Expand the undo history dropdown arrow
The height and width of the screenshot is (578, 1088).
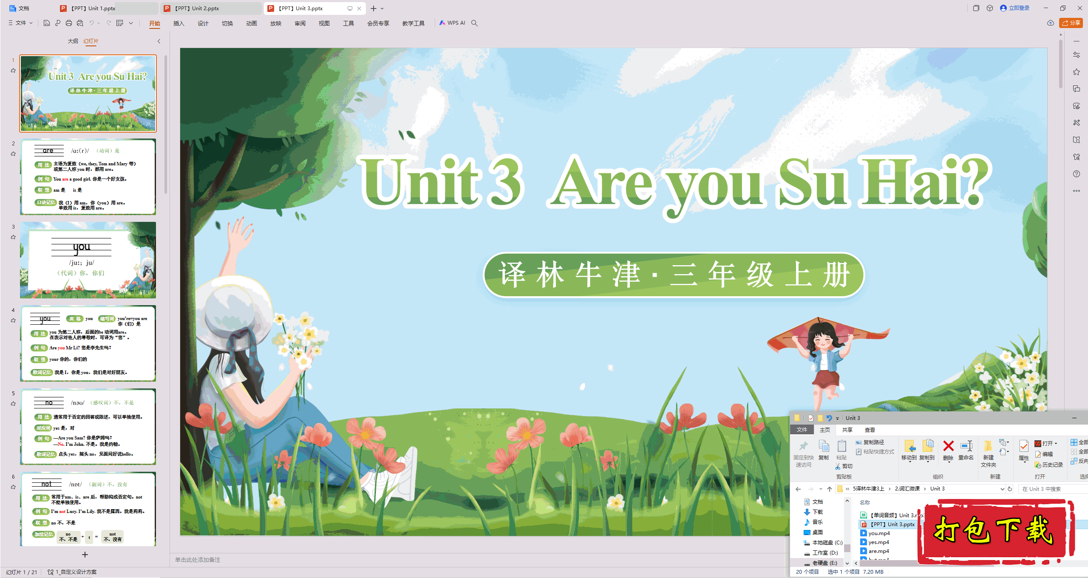99,23
